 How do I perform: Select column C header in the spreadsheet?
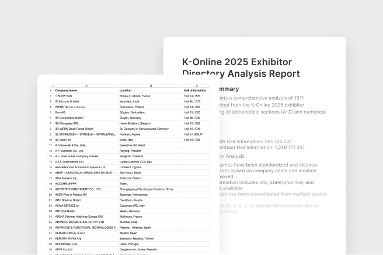(x=196, y=86)
